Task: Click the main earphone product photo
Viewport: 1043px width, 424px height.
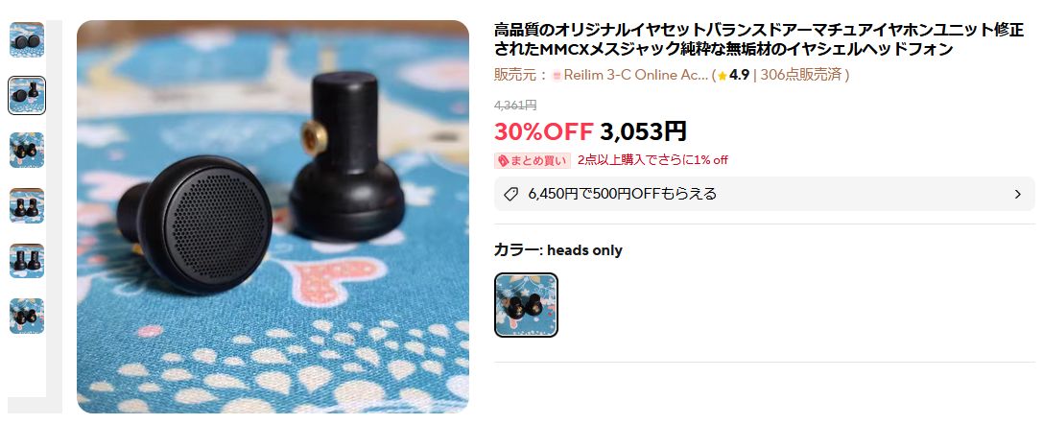Action: [273, 217]
